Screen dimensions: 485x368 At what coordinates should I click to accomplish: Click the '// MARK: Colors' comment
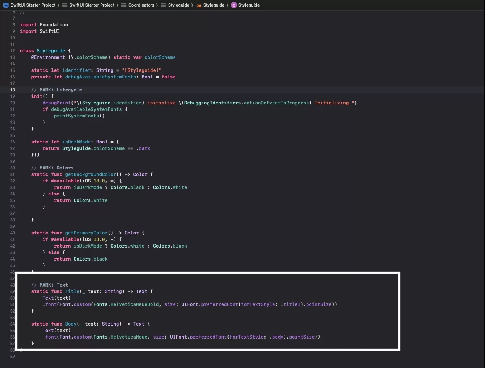52,168
